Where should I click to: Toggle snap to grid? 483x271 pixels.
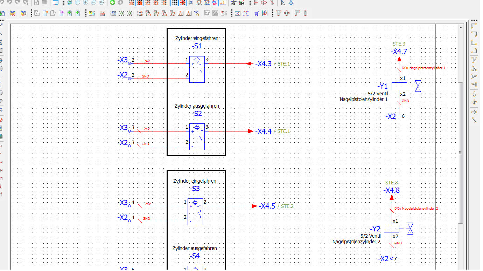pos(182,2)
